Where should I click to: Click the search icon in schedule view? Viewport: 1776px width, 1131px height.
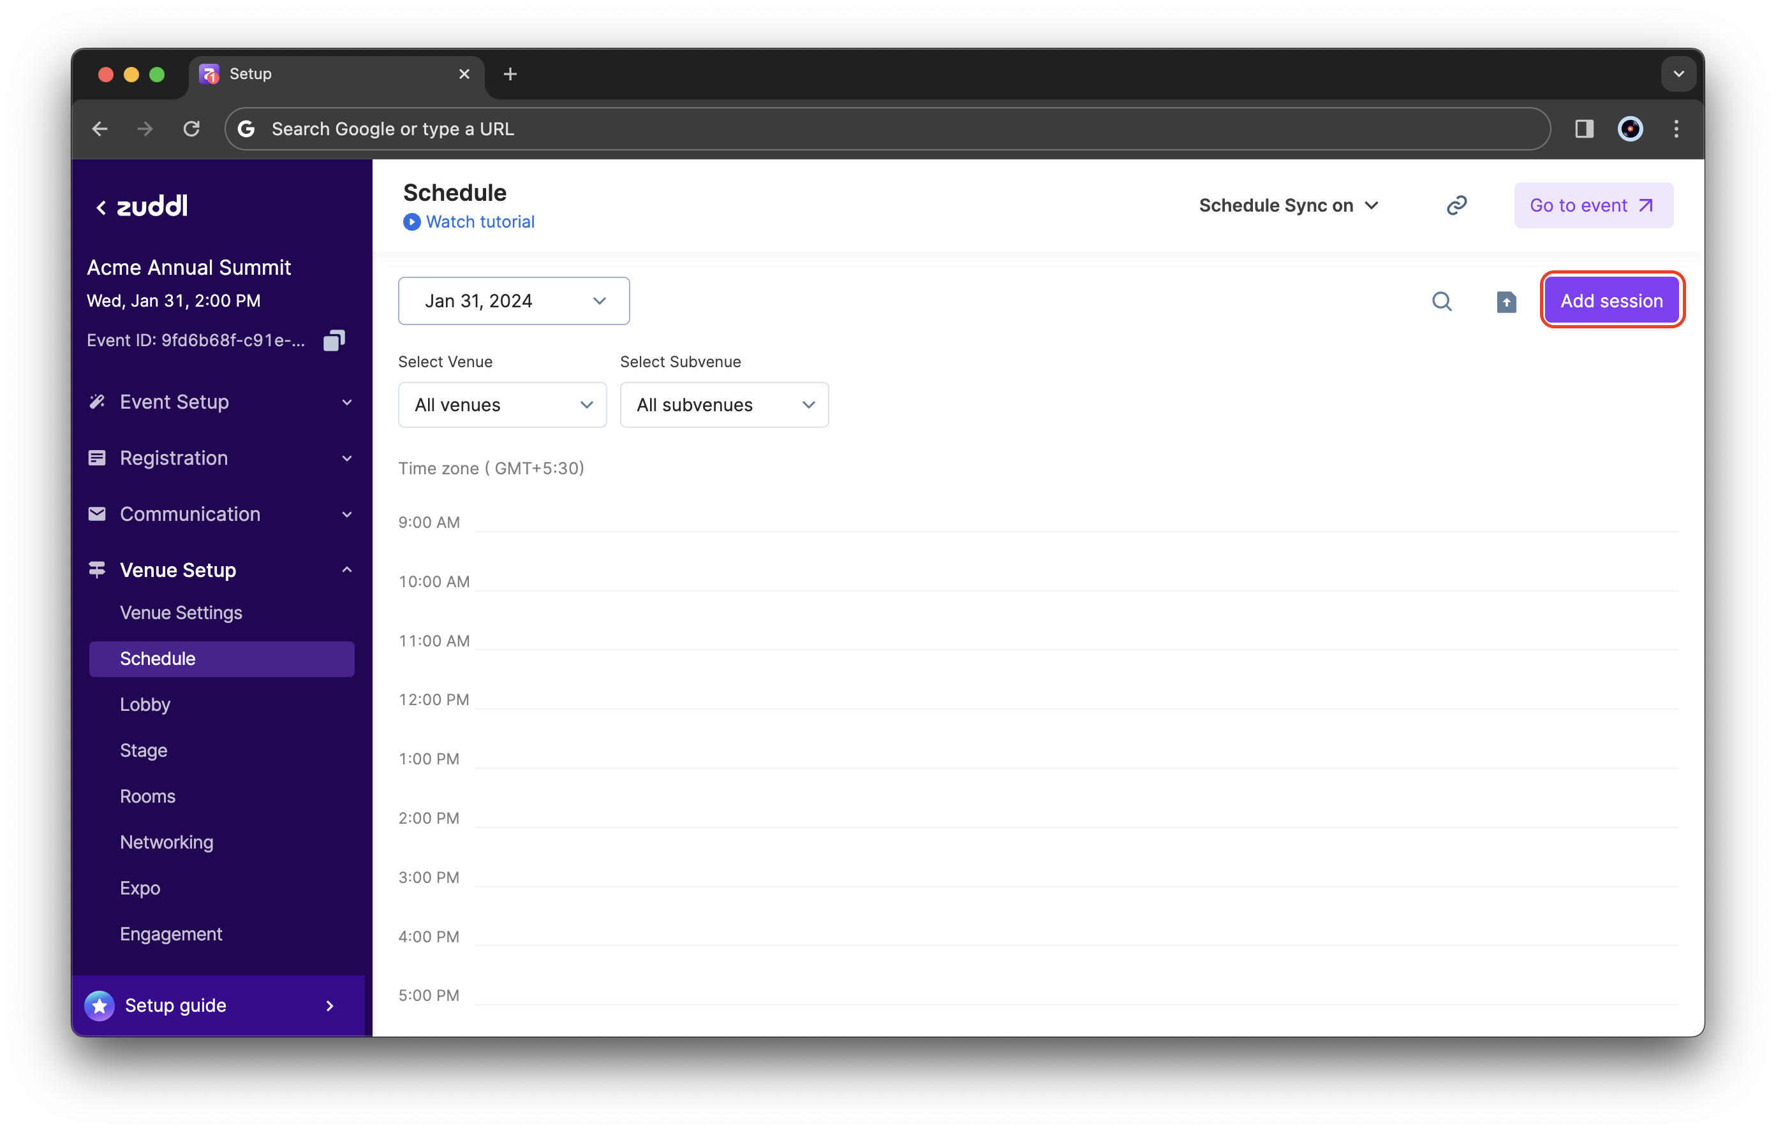point(1442,300)
